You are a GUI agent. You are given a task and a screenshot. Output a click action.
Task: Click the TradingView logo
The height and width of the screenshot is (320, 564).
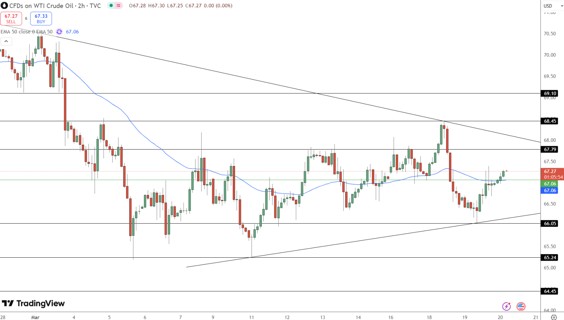tap(33, 304)
